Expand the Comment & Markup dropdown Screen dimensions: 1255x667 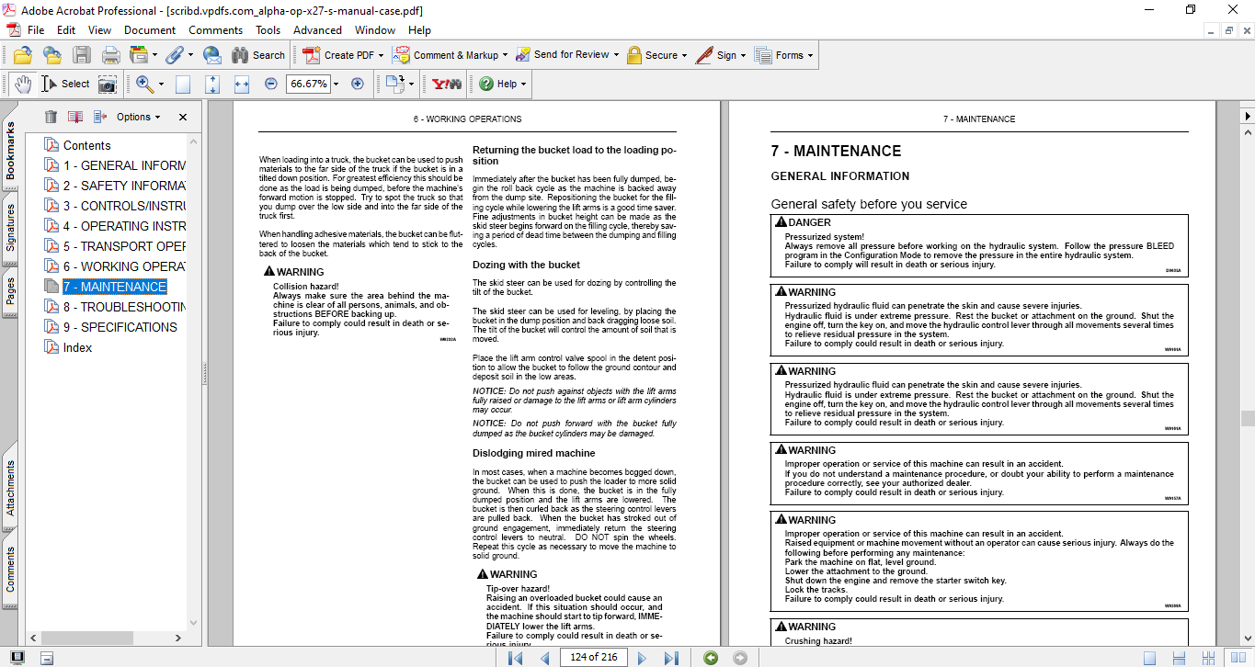502,55
